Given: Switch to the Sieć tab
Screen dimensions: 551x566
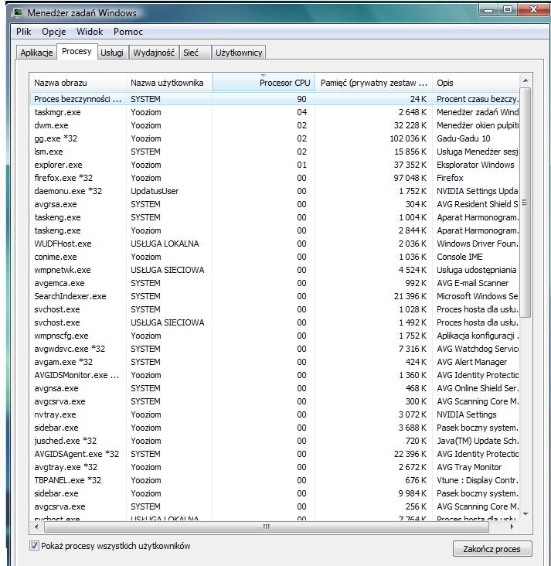Looking at the screenshot, I should point(196,53).
